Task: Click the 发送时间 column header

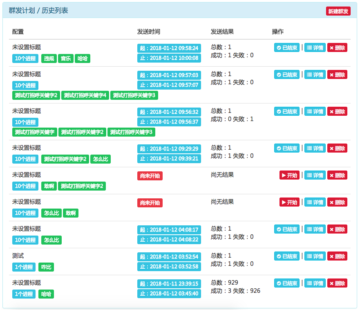Action: pos(149,31)
